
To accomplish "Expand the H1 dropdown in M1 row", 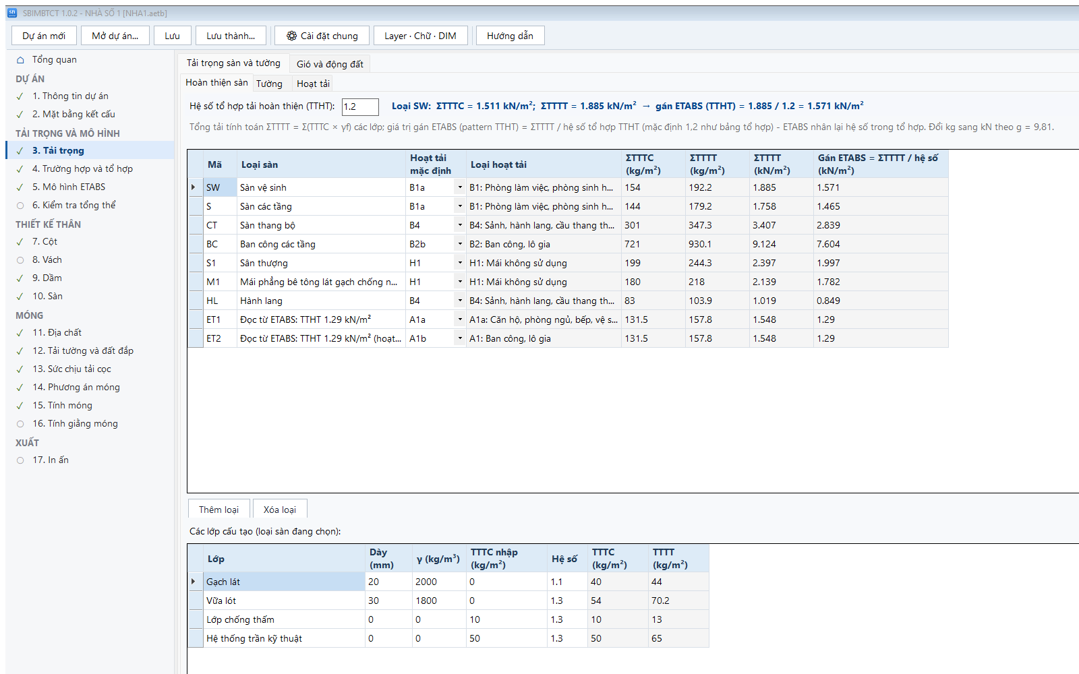I will click(460, 282).
